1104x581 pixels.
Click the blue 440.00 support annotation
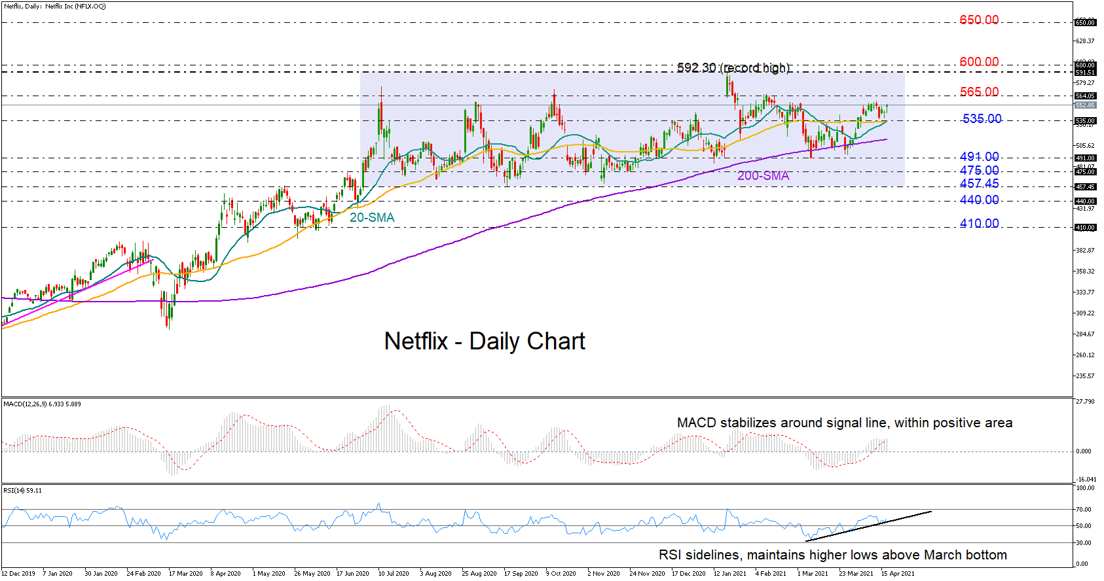979,200
